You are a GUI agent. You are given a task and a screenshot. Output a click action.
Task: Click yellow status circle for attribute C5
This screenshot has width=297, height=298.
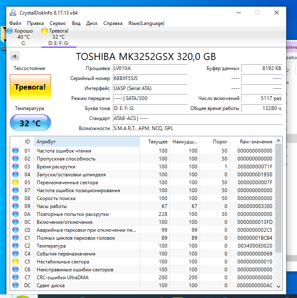[x=15, y=261]
